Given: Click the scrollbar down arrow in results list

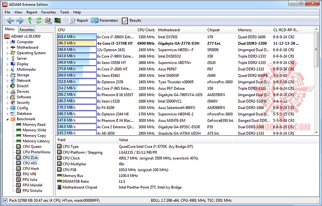Looking at the screenshot, I should pyautogui.click(x=316, y=133).
